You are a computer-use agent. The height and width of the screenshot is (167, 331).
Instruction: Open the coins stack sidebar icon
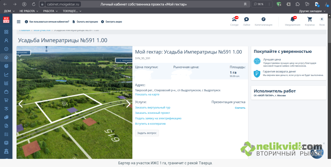(x=6, y=117)
